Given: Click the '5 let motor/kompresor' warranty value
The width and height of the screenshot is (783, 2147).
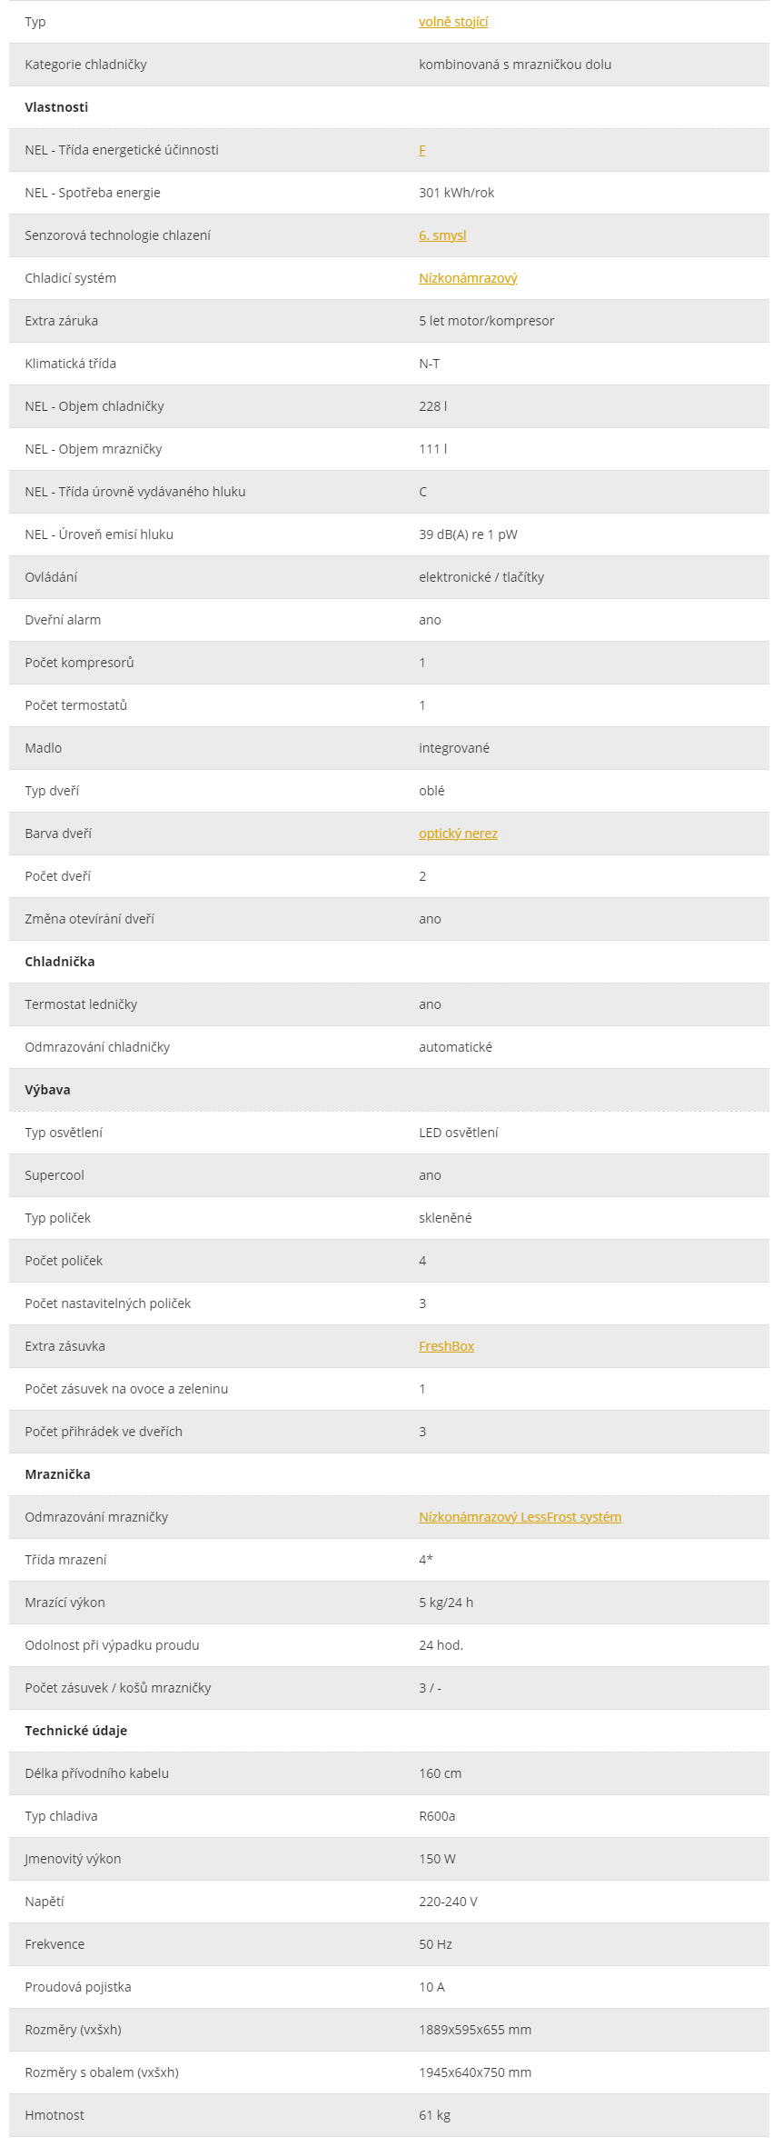Looking at the screenshot, I should coord(486,321).
